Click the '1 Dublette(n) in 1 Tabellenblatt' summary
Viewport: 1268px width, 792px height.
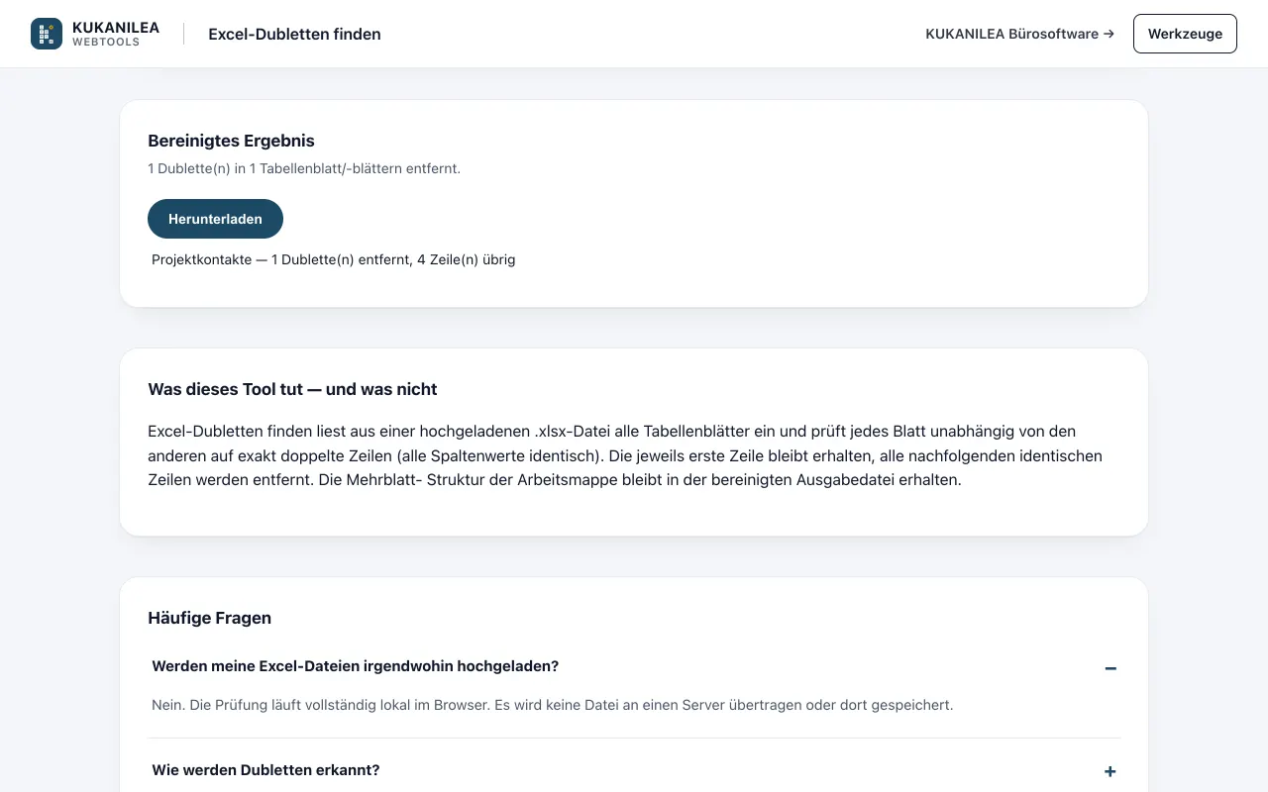(304, 168)
